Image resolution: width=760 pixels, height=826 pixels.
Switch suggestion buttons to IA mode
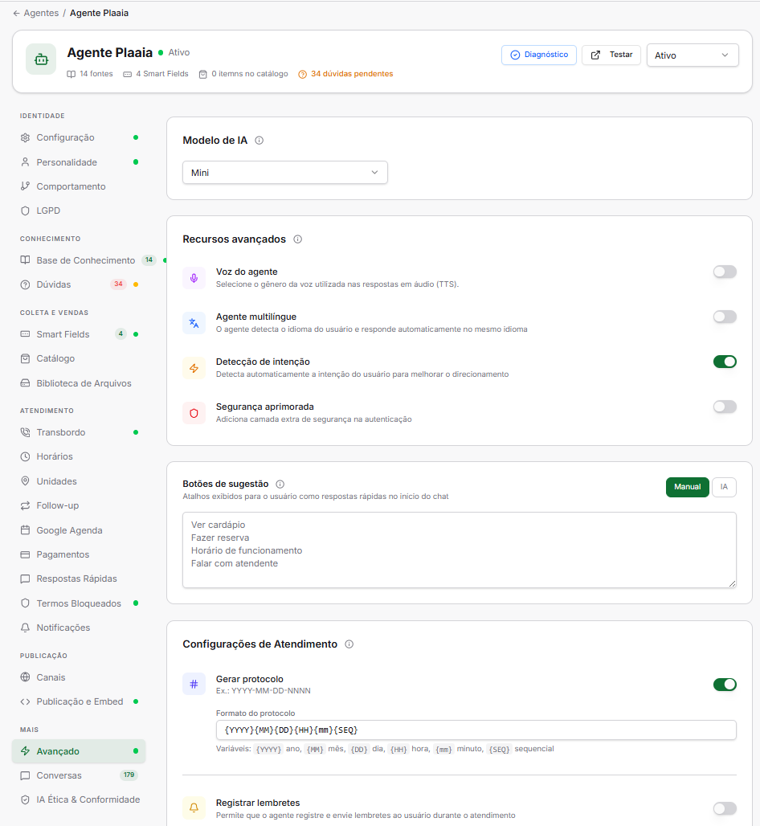point(724,487)
